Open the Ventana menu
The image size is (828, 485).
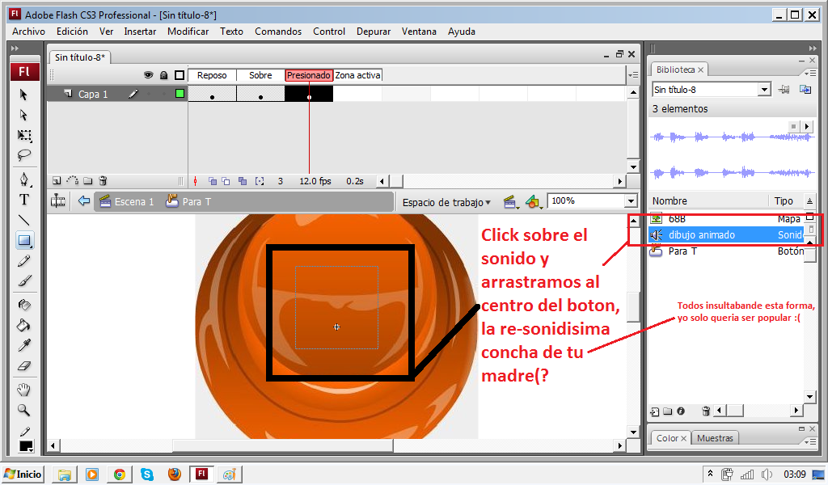419,32
